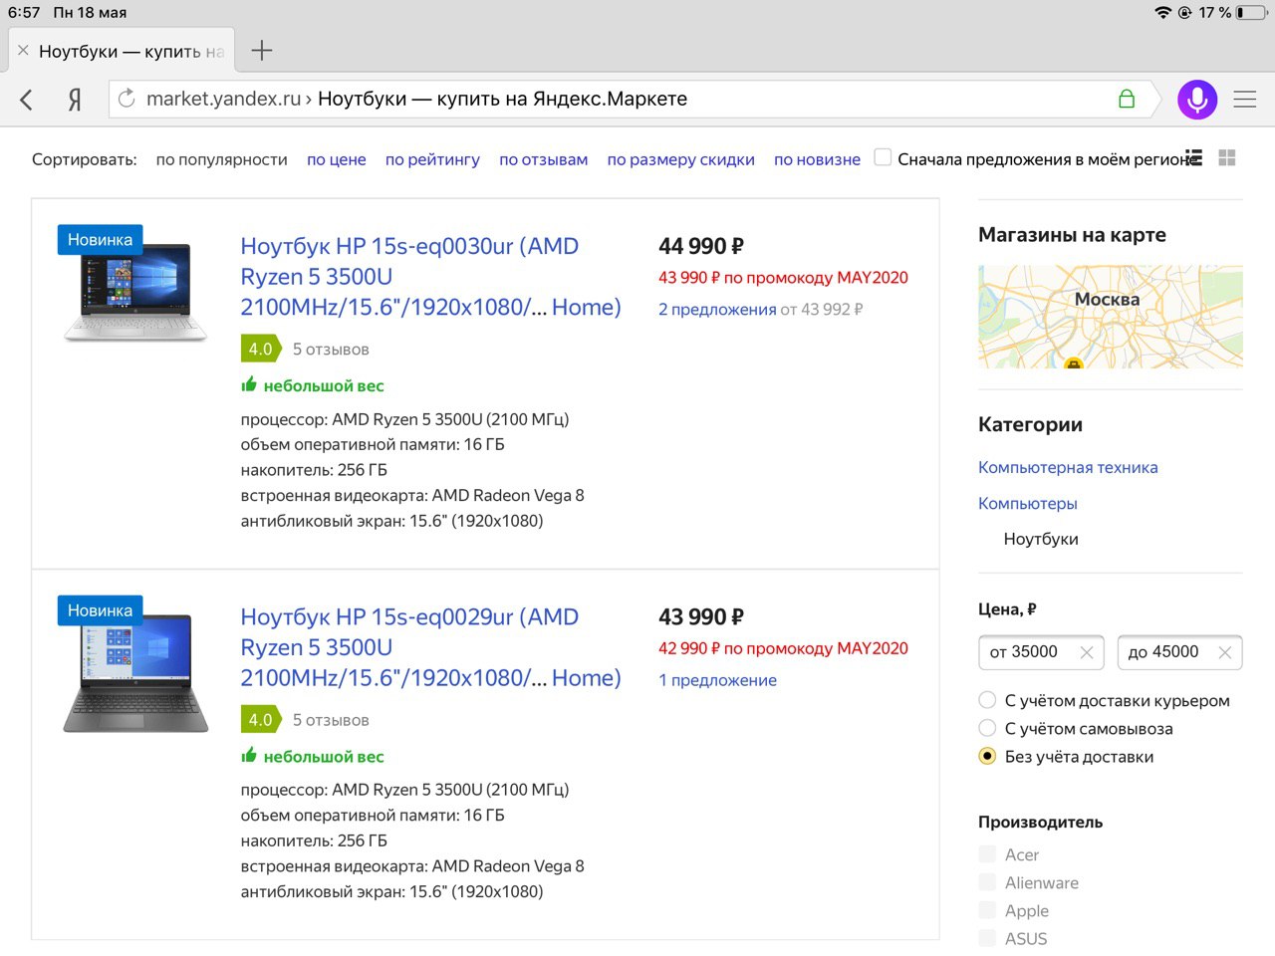Click the '43 990 ₽' bold price

(x=701, y=616)
